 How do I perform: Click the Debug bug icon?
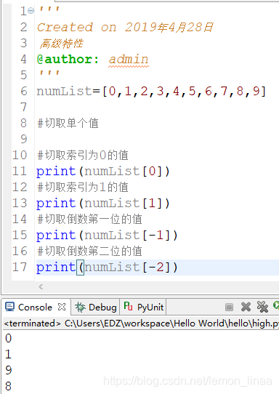[x=80, y=307]
